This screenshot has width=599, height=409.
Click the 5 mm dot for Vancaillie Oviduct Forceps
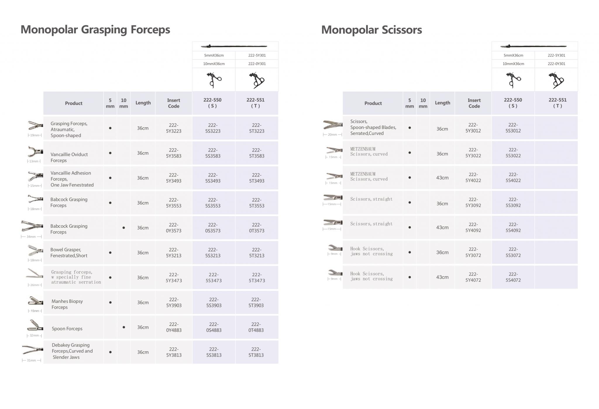110,153
